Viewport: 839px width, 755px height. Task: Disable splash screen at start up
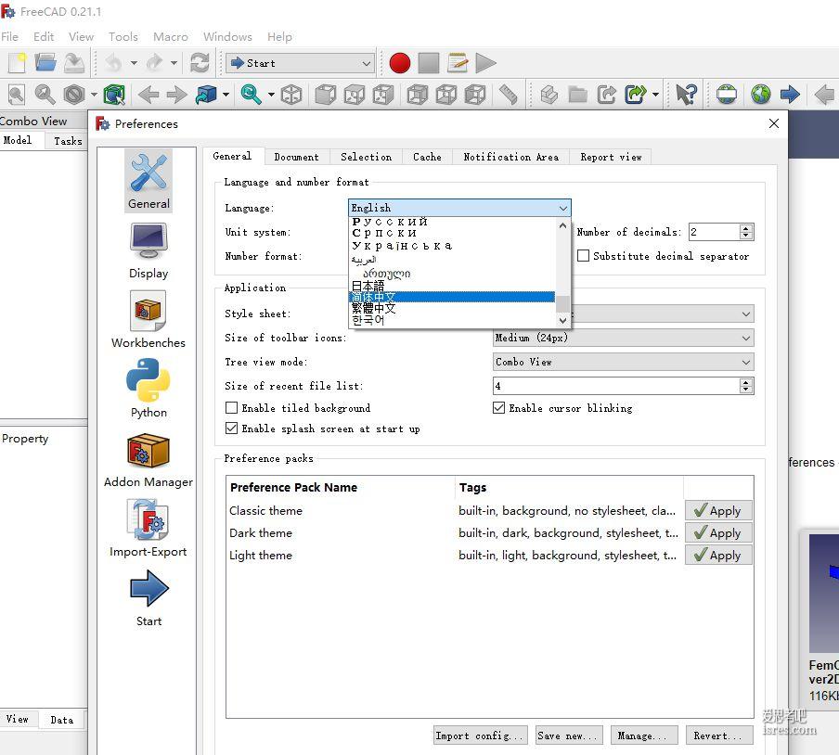[231, 429]
